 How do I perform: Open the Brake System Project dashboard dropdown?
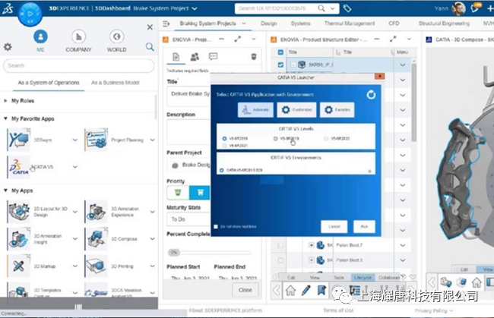(x=195, y=8)
